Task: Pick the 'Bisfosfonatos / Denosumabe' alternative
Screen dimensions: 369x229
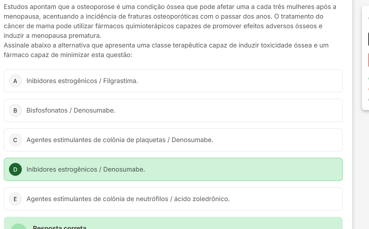Action: (x=71, y=111)
